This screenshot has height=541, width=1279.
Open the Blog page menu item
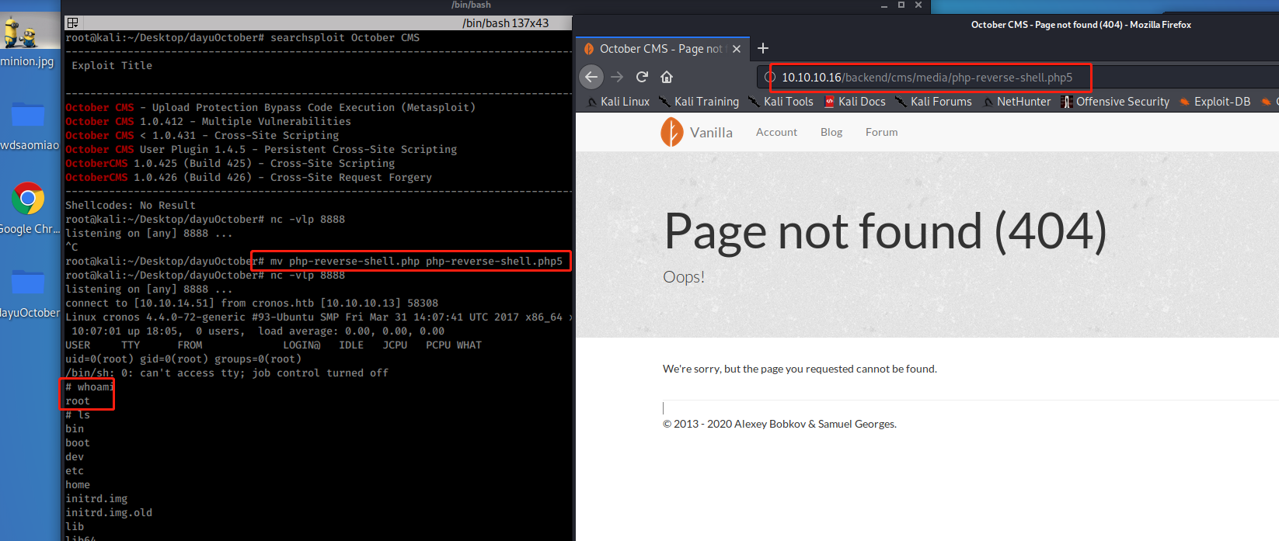(831, 132)
